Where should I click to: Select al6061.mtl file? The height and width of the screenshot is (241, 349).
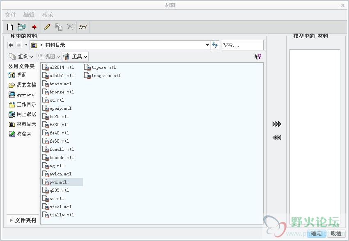coord(58,75)
